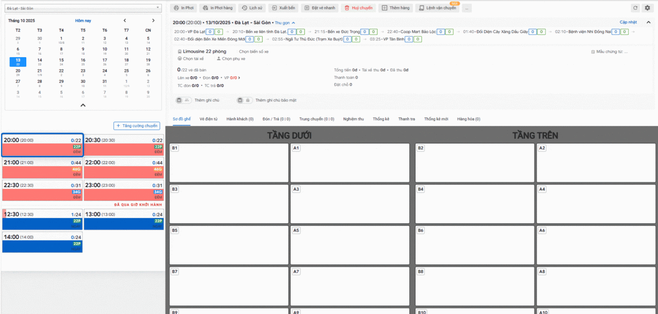The height and width of the screenshot is (314, 658).
Task: Go to next month in the calendar
Action: click(x=153, y=21)
